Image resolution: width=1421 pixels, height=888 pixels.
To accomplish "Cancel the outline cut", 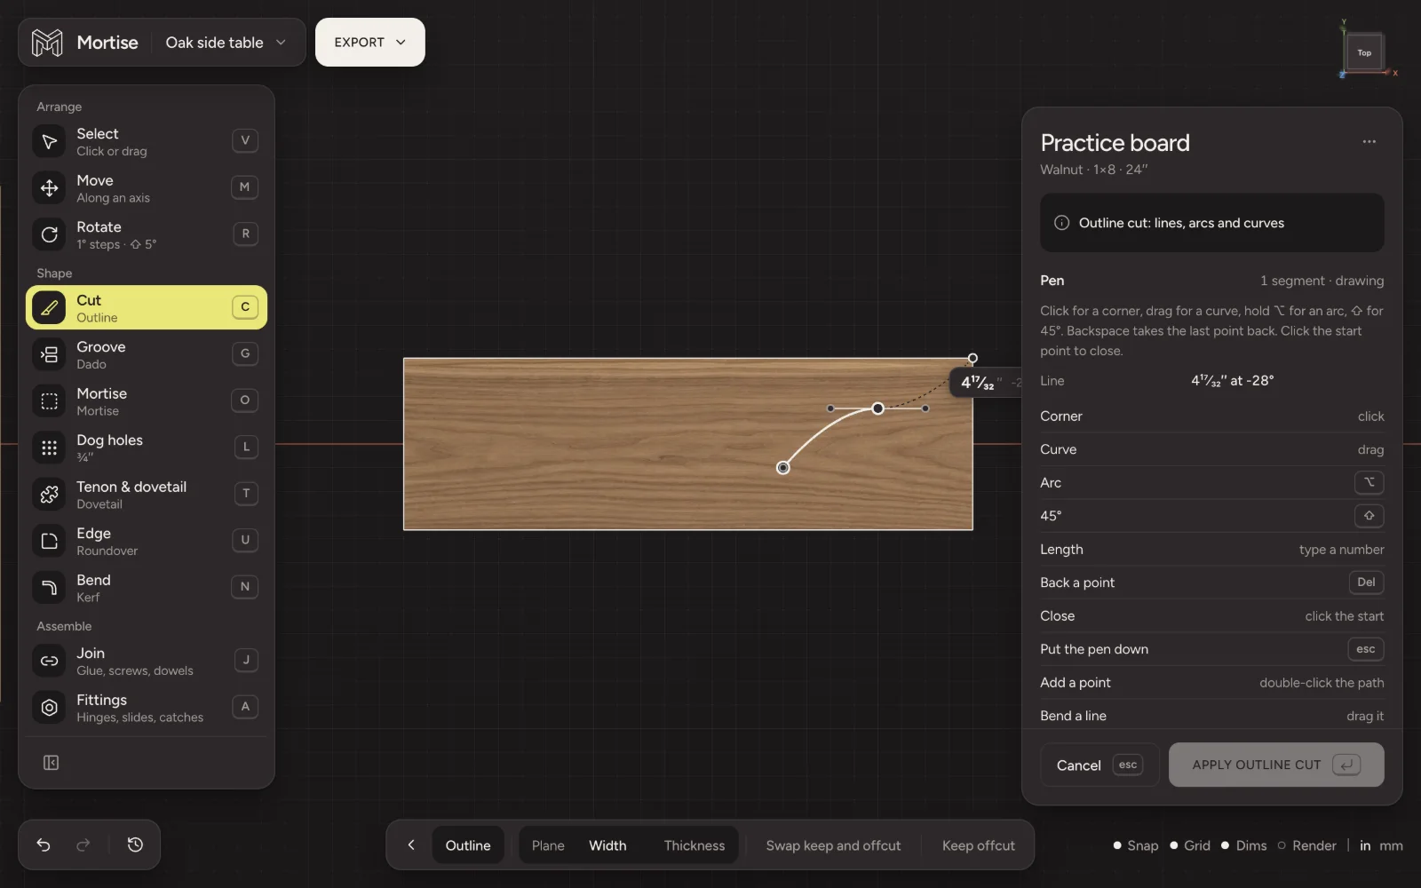I will click(1099, 765).
